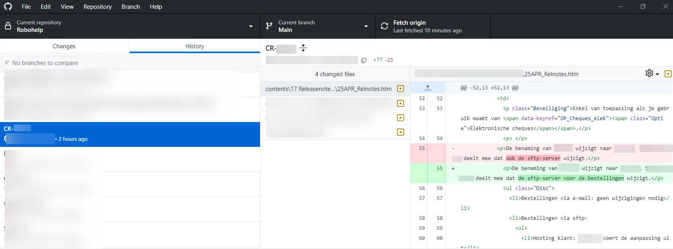Click modified status icon for 25APR_Relnotes.htm
This screenshot has width=673, height=249.
coord(401,89)
